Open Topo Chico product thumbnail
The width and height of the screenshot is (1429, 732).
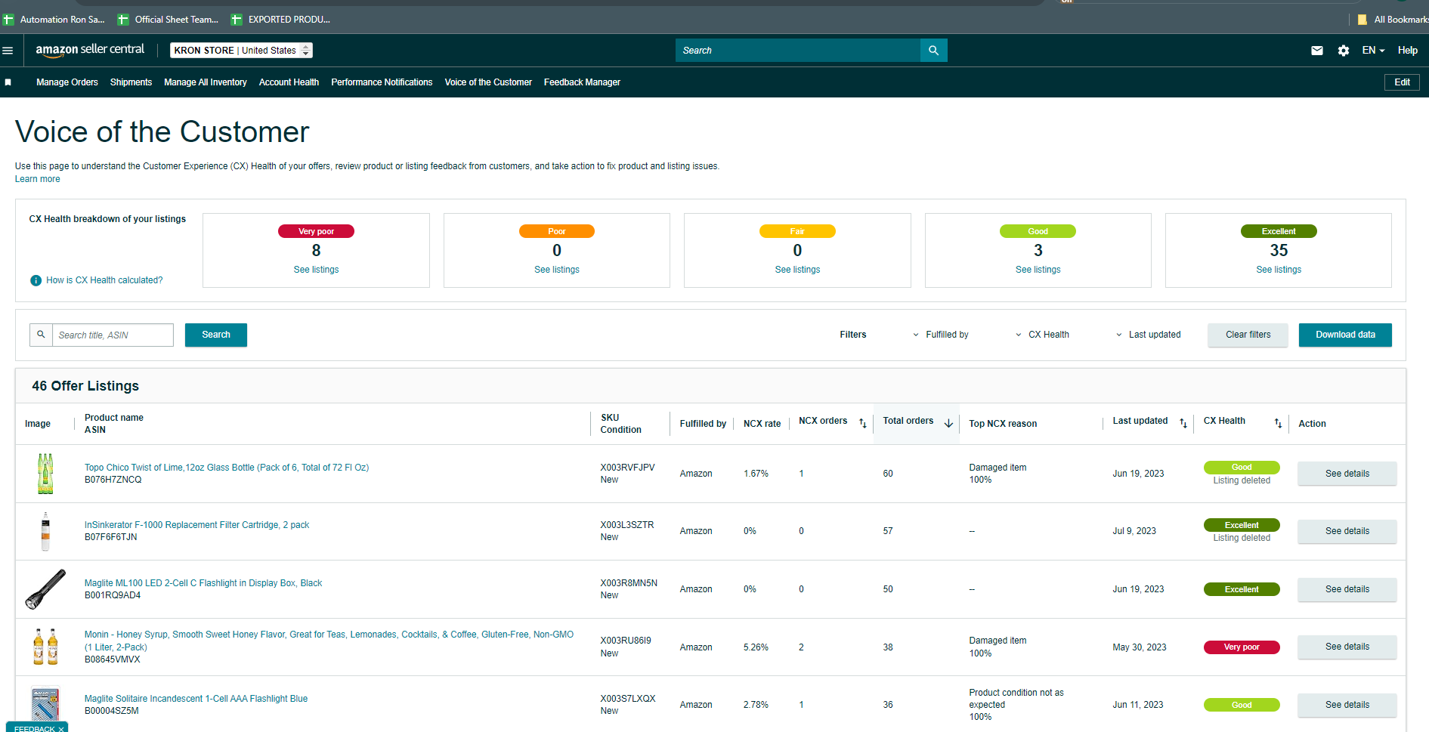click(x=45, y=474)
